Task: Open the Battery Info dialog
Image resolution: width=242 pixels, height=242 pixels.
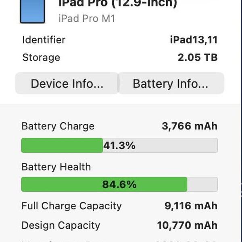Action: point(170,83)
